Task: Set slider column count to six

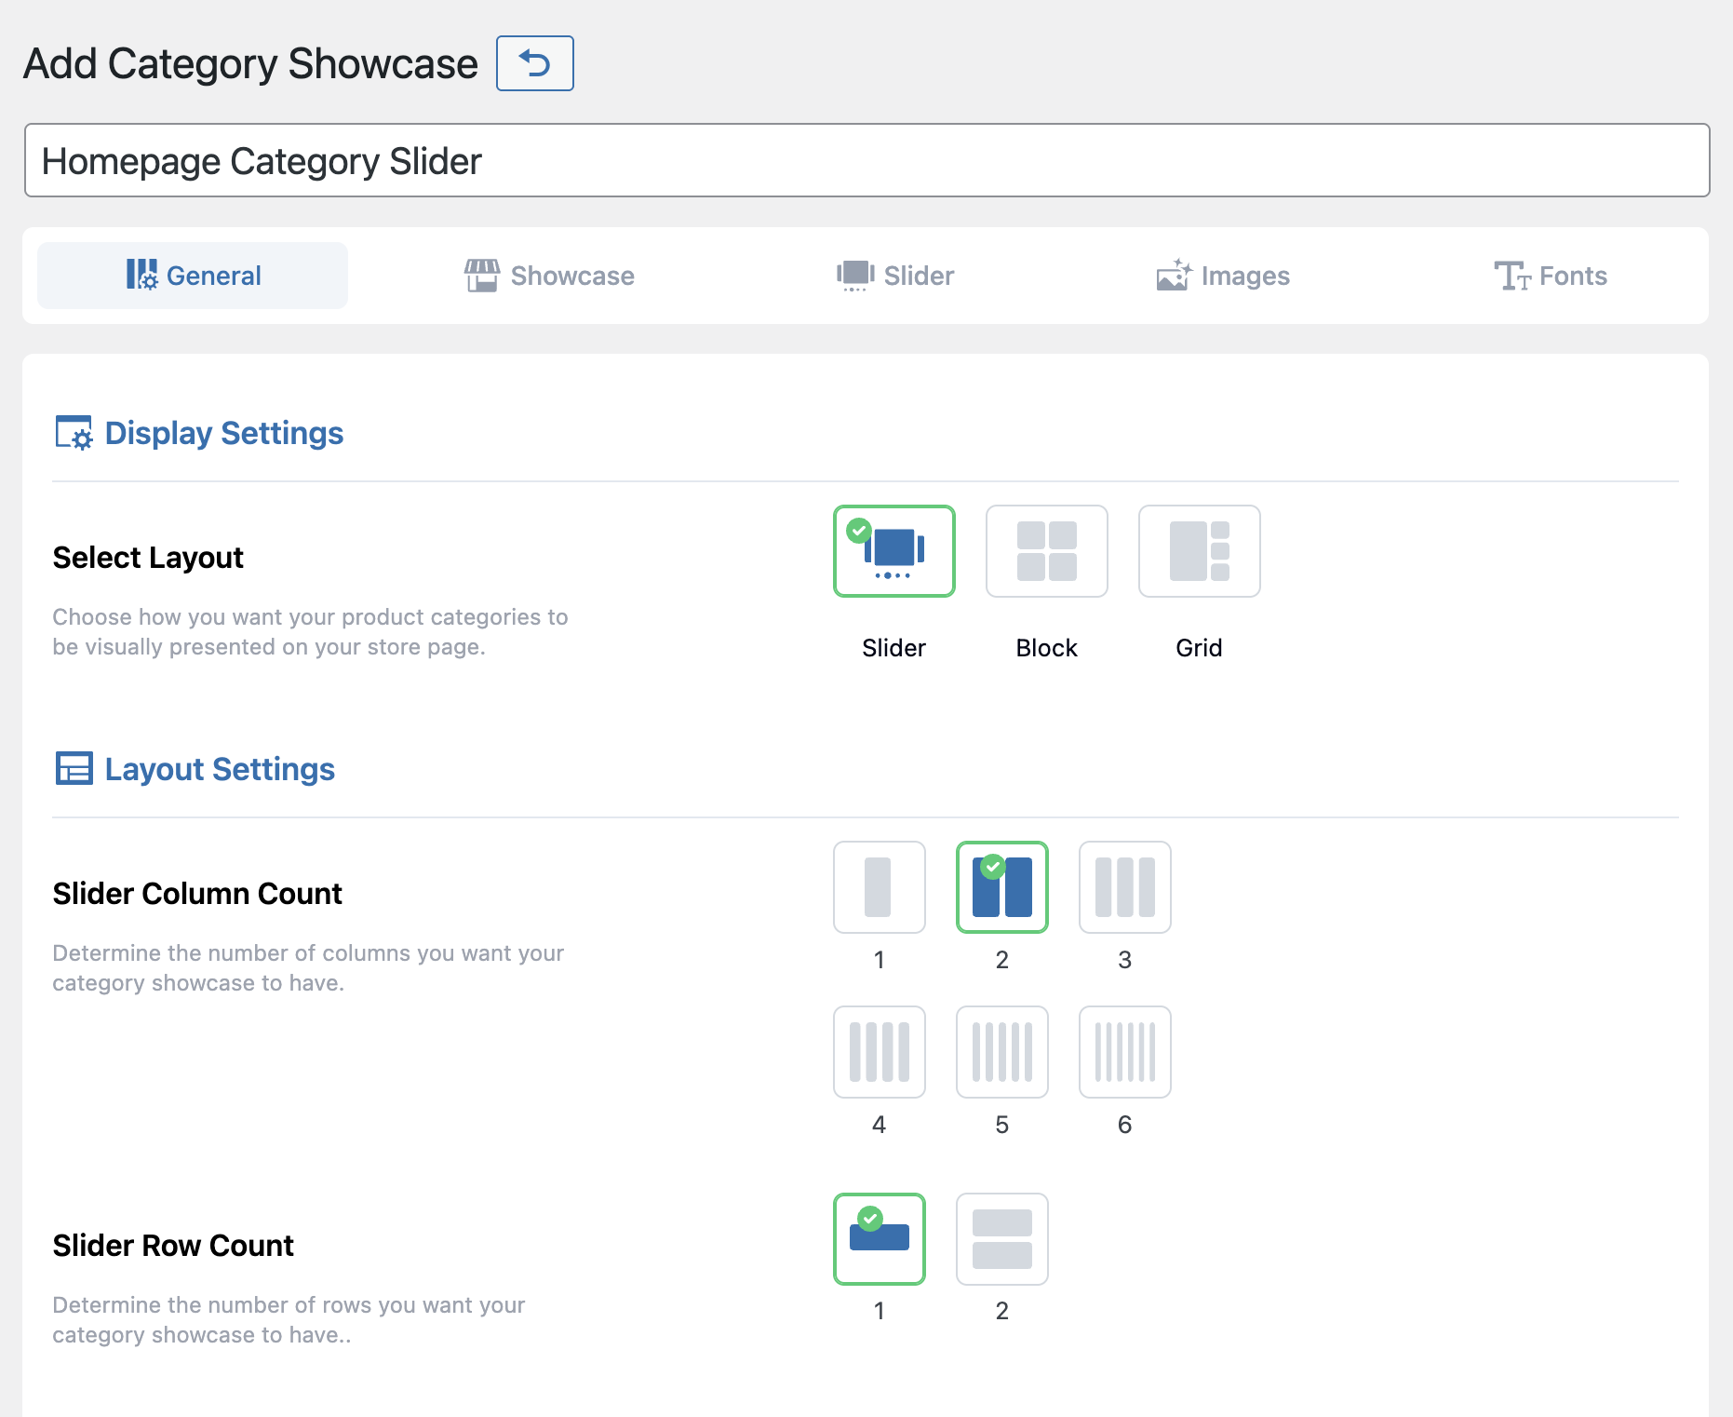Action: click(1124, 1052)
